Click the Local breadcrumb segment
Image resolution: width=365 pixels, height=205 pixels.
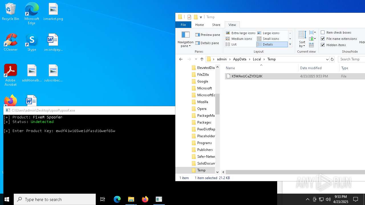pos(257,59)
